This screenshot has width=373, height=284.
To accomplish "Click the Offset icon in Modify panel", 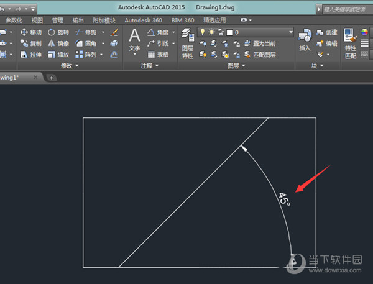I will pyautogui.click(x=114, y=55).
